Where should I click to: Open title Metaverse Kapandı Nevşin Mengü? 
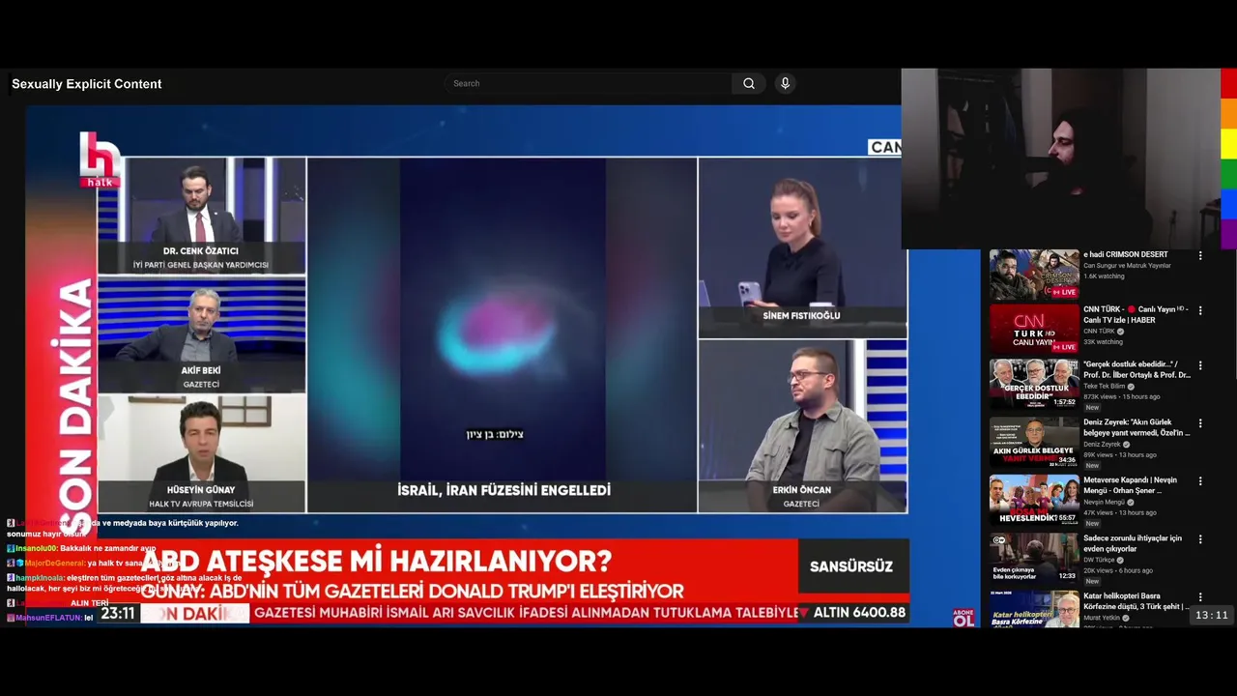pyautogui.click(x=1131, y=485)
